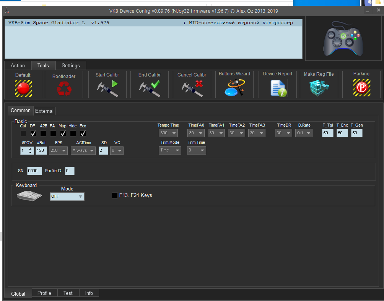Viewport: 384px width, 301px height.
Task: Click the gamepad controller image
Action: 343,39
